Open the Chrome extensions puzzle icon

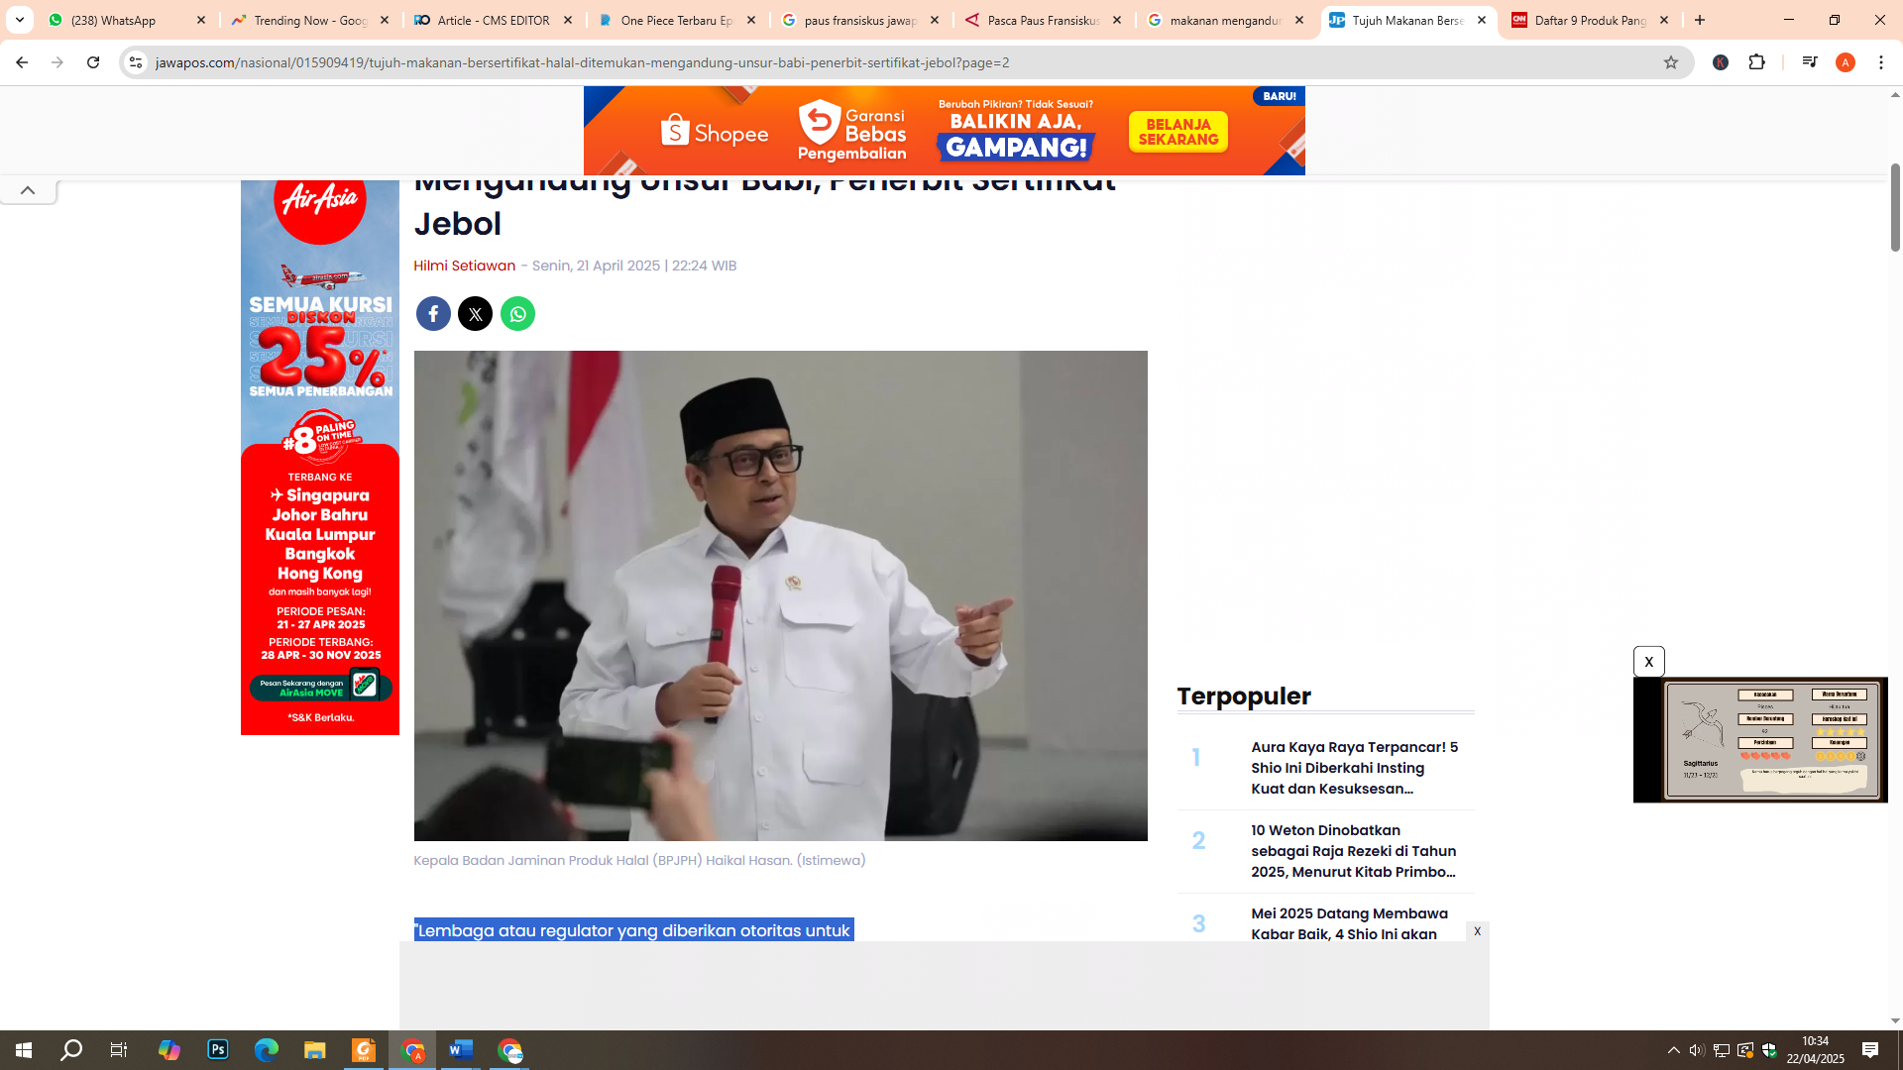point(1757,61)
